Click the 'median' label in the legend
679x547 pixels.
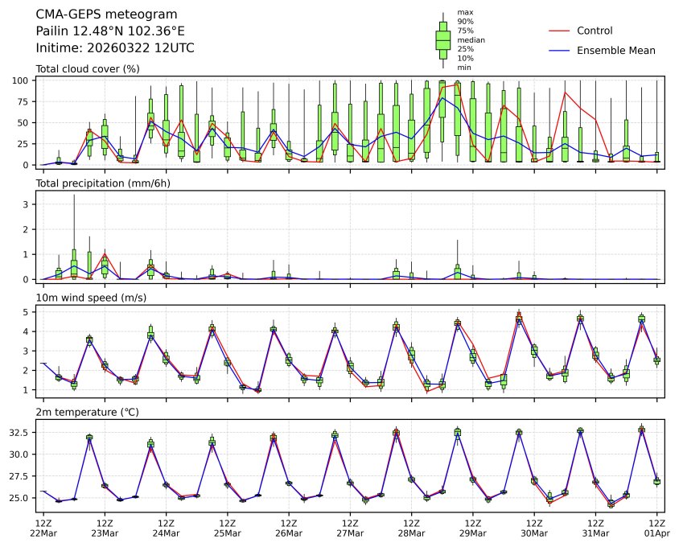471,39
